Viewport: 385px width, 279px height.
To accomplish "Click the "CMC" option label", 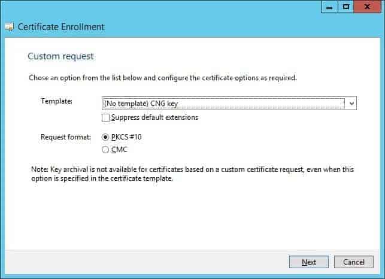I will [119, 150].
